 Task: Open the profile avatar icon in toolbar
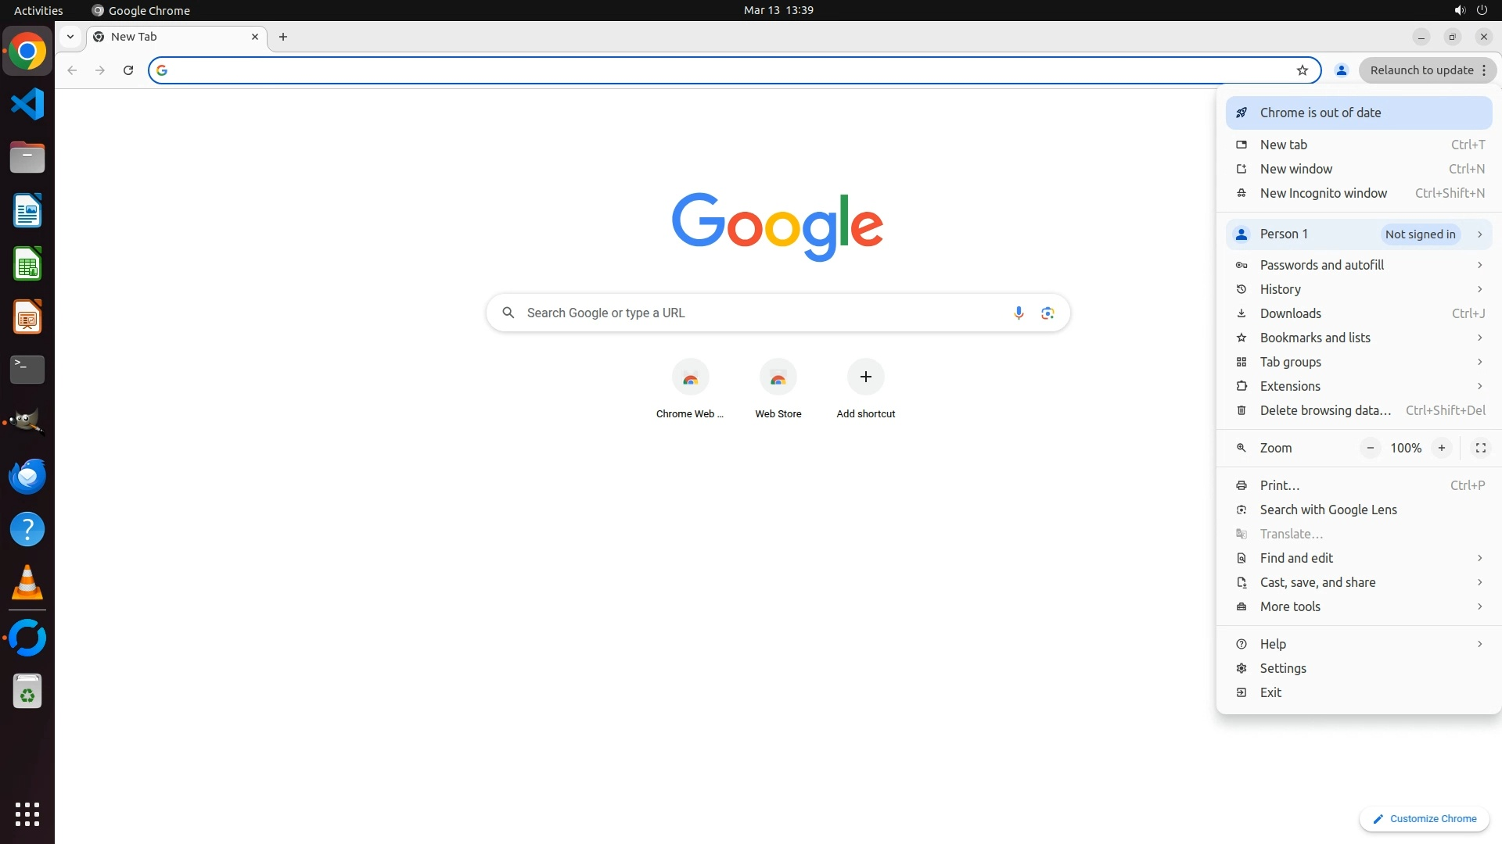pos(1341,70)
